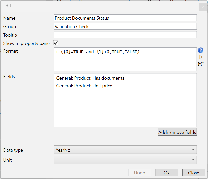Close the Edit dialog with the X button
Viewport: 208px width, 179px height.
click(x=203, y=7)
